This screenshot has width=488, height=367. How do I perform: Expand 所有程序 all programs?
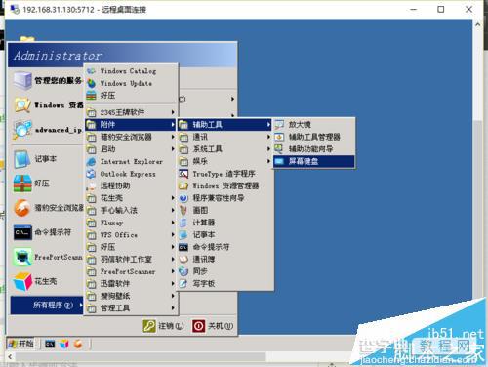point(47,306)
